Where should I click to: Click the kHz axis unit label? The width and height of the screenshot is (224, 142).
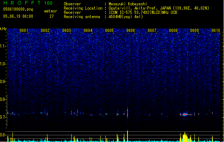coord(3,29)
